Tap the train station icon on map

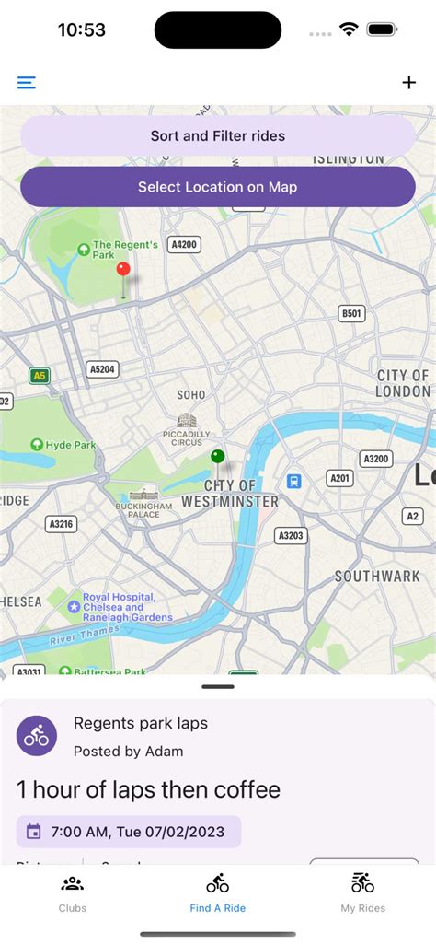[293, 481]
